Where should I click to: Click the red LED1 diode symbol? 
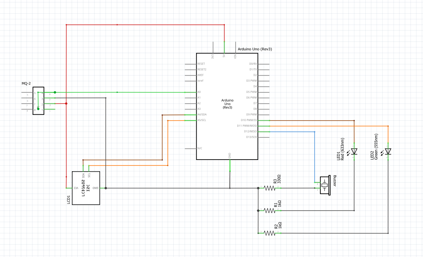354,151
